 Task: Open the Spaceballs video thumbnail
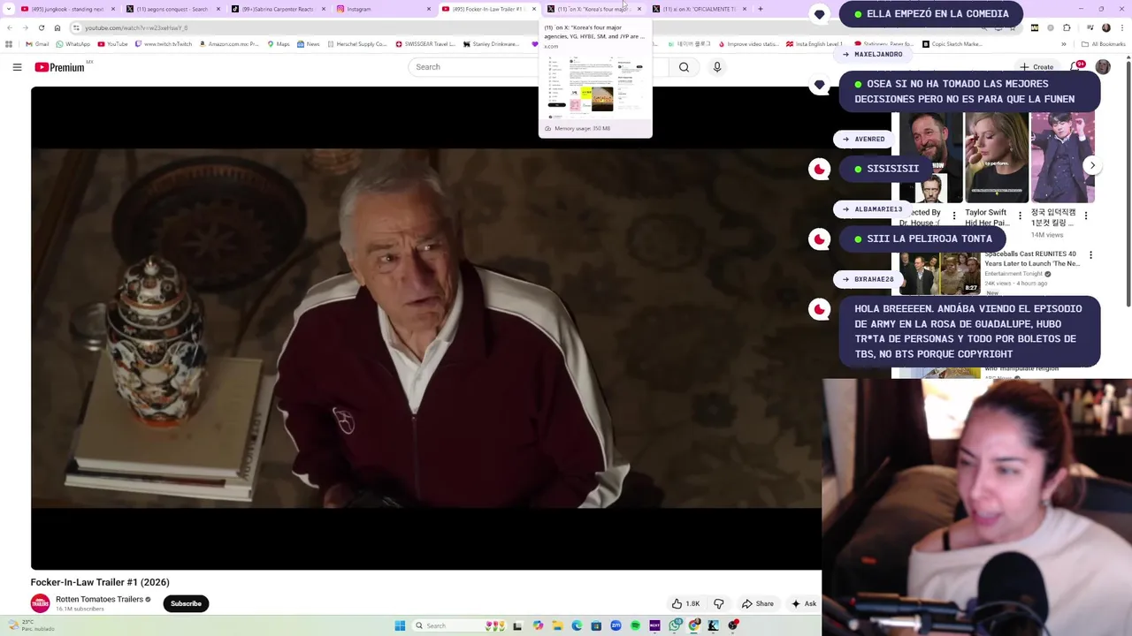939,272
